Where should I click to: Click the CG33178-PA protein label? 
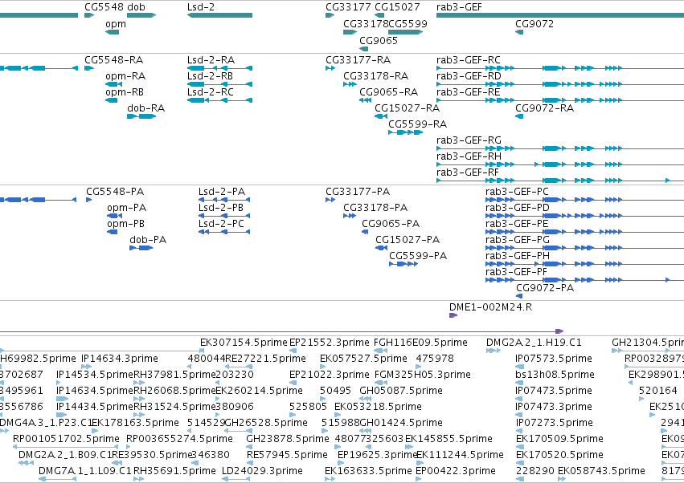375,208
